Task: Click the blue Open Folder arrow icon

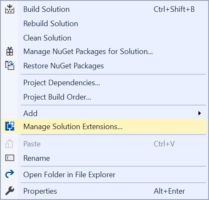Action: pyautogui.click(x=10, y=174)
